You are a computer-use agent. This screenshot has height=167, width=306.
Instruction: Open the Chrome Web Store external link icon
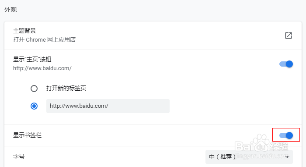pos(289,36)
